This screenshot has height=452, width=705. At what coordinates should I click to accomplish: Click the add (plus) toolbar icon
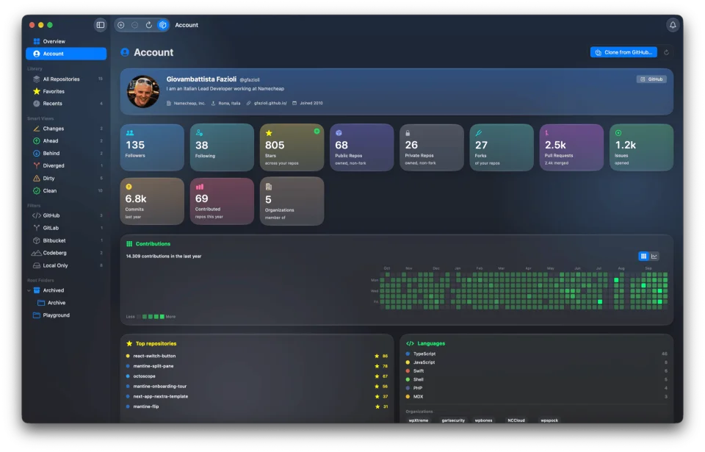[121, 25]
